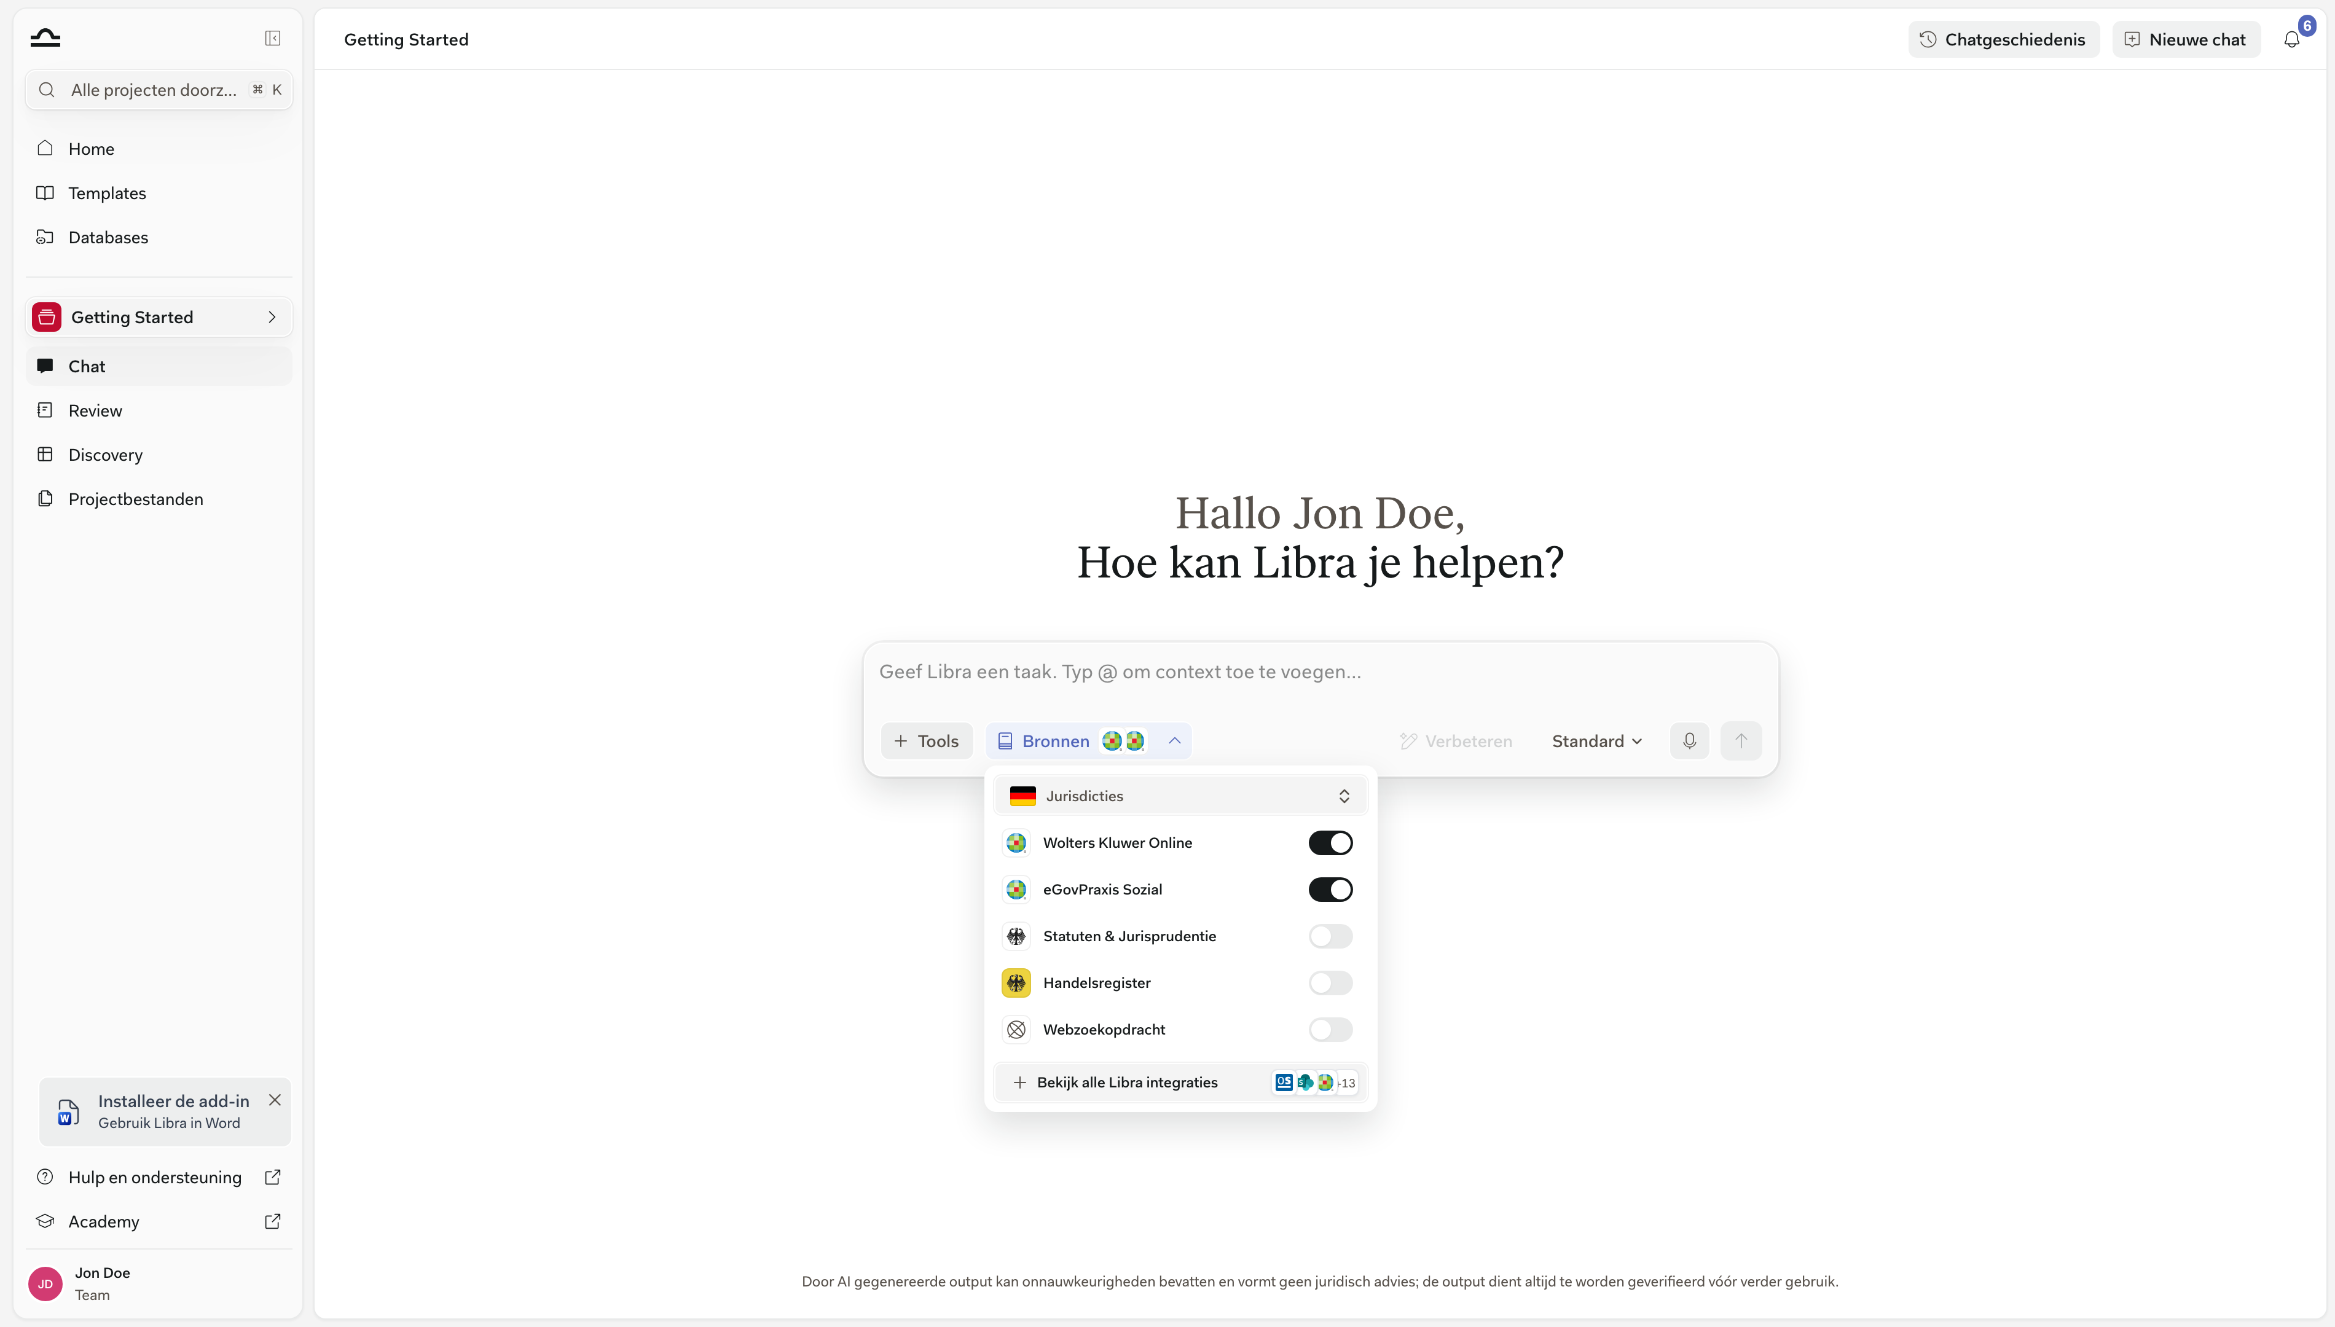Enable the Handelsregister toggle
This screenshot has height=1327, width=2335.
pos(1330,982)
